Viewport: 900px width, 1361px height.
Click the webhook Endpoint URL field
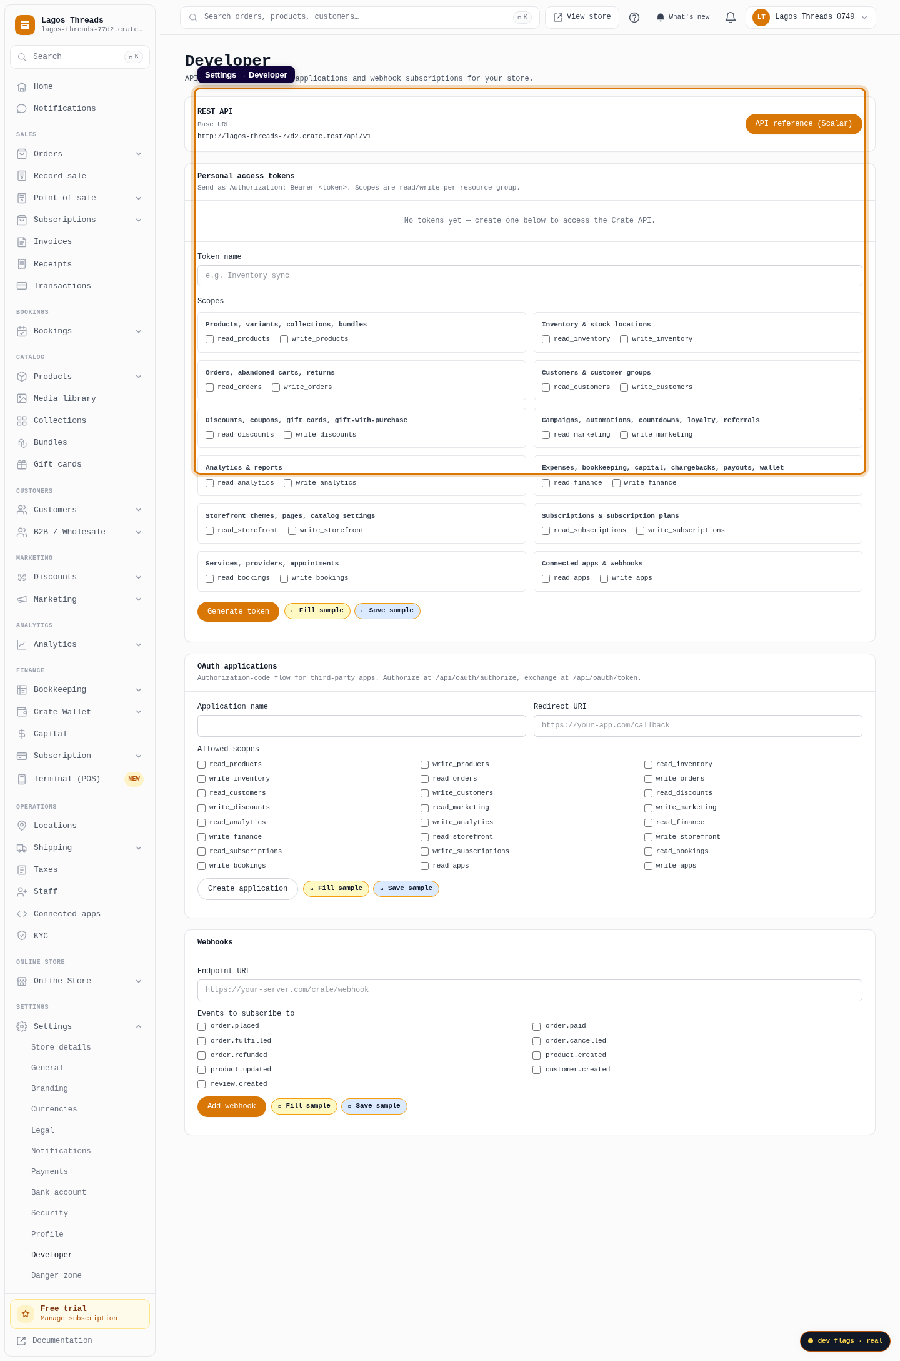pos(530,990)
